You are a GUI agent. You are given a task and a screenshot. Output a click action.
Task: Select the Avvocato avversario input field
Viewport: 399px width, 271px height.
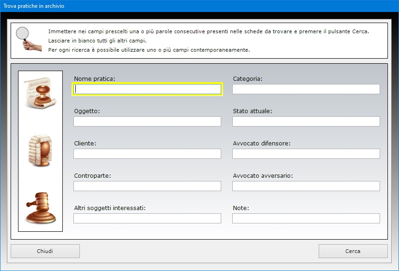(x=306, y=186)
